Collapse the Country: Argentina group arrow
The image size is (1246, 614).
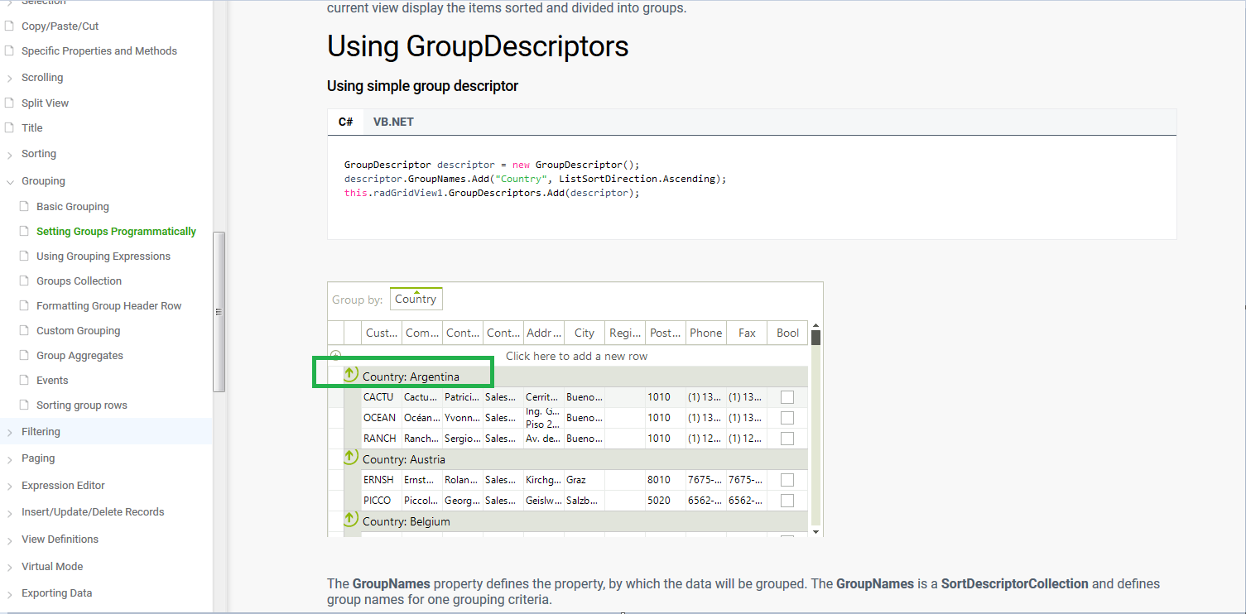pyautogui.click(x=351, y=375)
